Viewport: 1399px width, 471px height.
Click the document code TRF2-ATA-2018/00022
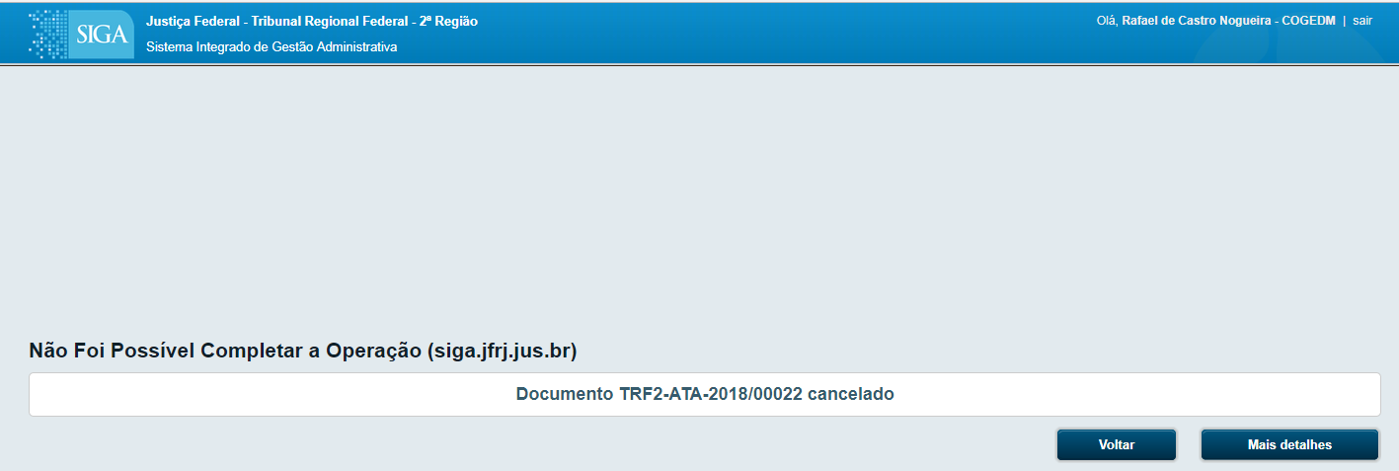(711, 394)
